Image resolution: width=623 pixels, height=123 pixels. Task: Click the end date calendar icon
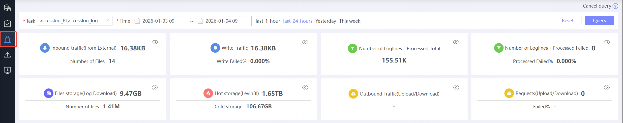point(200,21)
